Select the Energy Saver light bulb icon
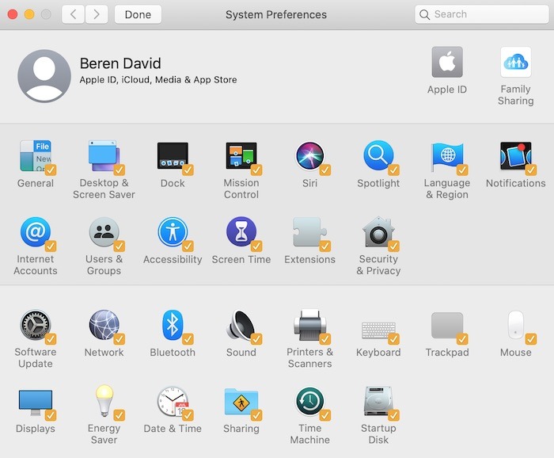 pos(104,401)
